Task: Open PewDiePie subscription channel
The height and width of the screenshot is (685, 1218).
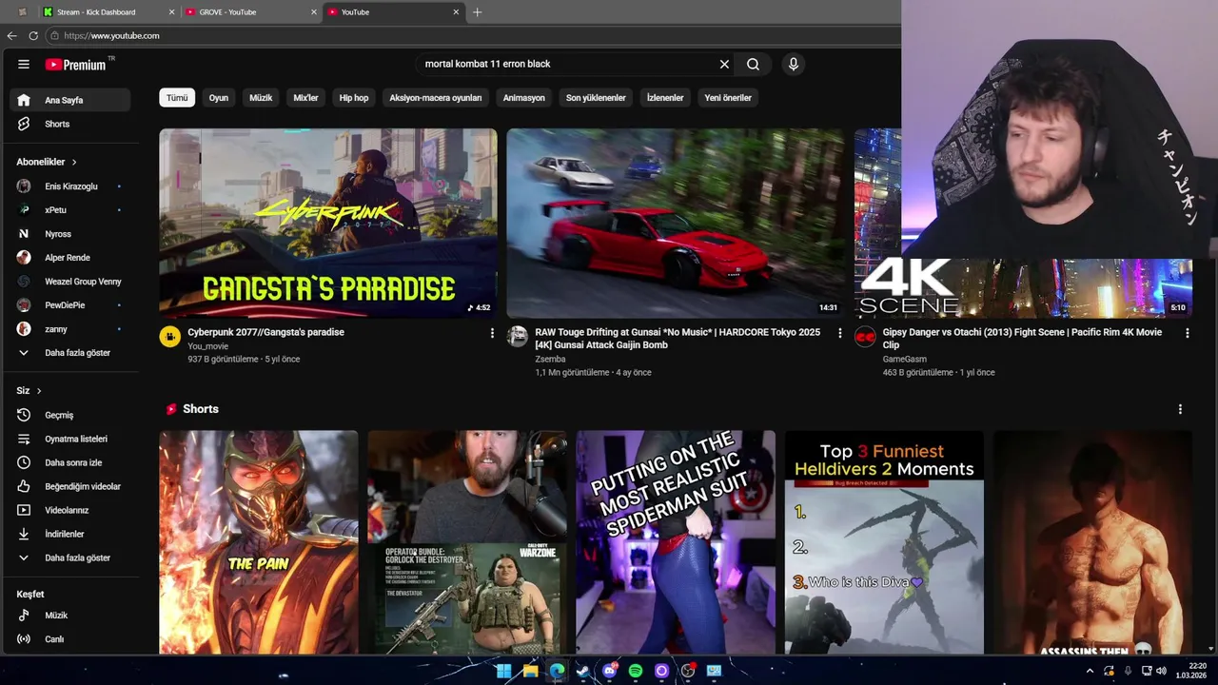Action: [69, 305]
